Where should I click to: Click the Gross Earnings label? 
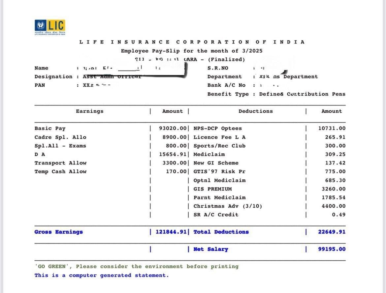pos(58,232)
